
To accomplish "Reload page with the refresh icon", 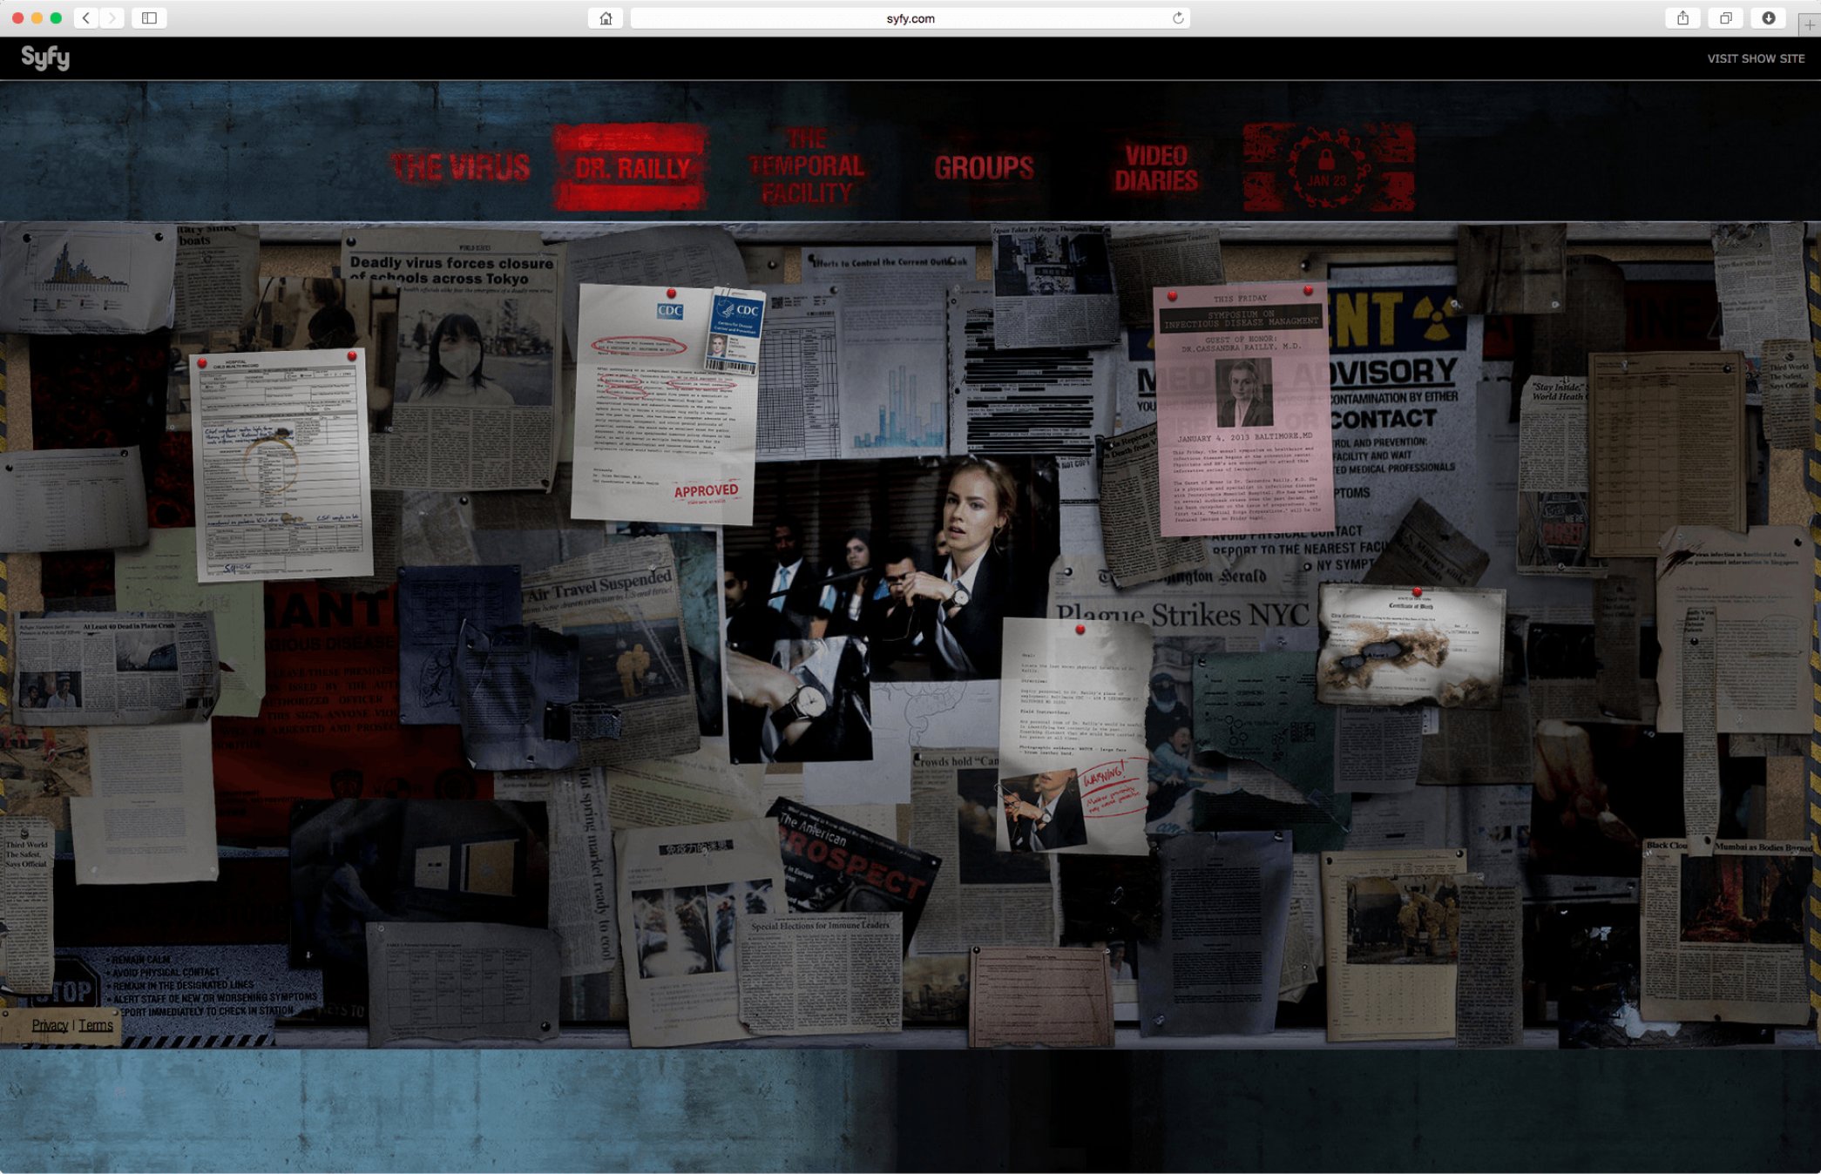I will (x=1178, y=18).
